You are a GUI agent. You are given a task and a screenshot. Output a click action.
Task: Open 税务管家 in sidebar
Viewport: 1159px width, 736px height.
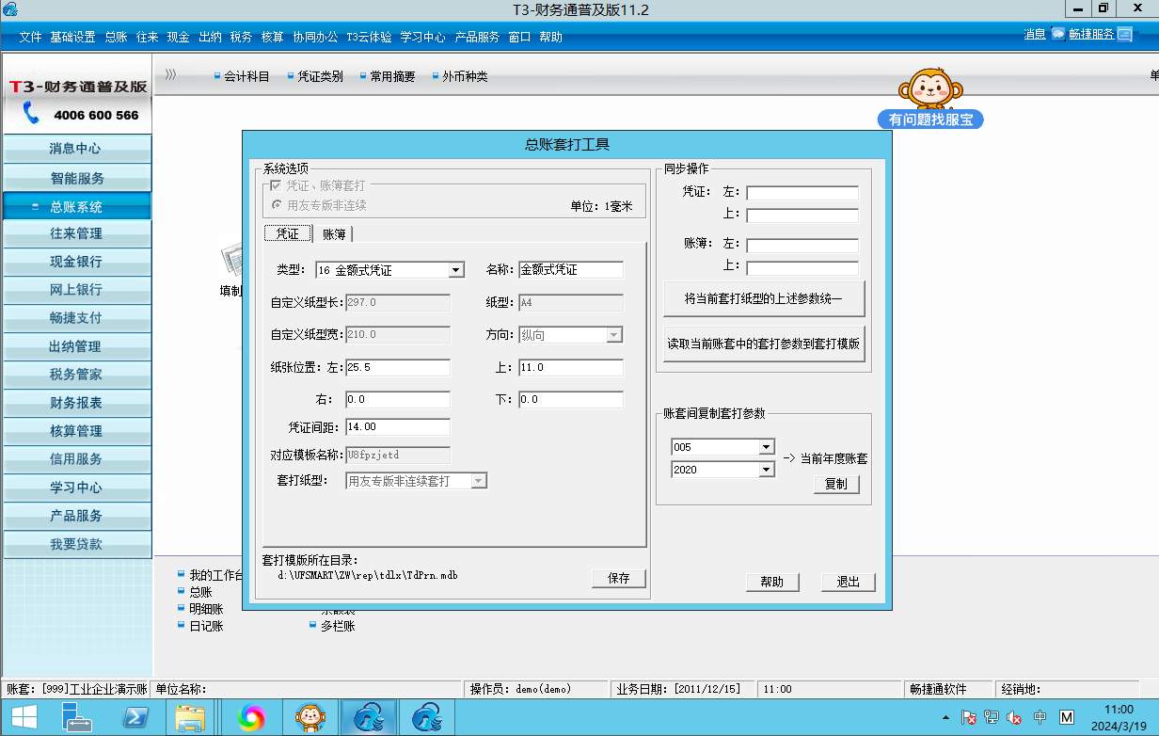coord(76,375)
